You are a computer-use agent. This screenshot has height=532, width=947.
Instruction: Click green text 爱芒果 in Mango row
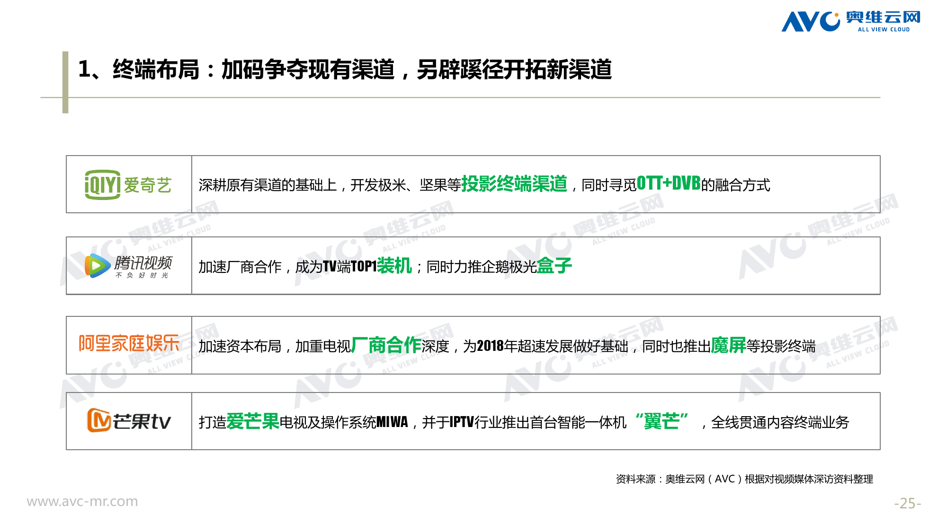click(253, 421)
